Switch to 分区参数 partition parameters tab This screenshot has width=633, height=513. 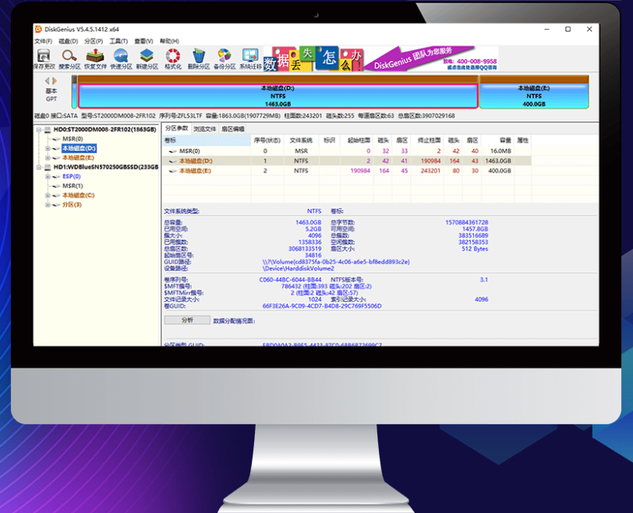tap(177, 128)
